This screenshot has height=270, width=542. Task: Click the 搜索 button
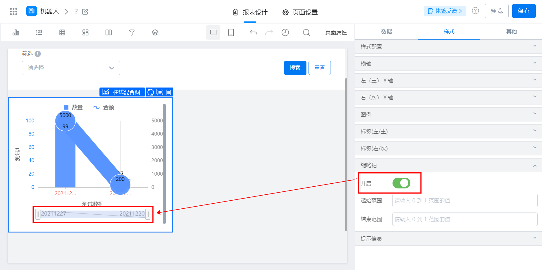point(295,68)
